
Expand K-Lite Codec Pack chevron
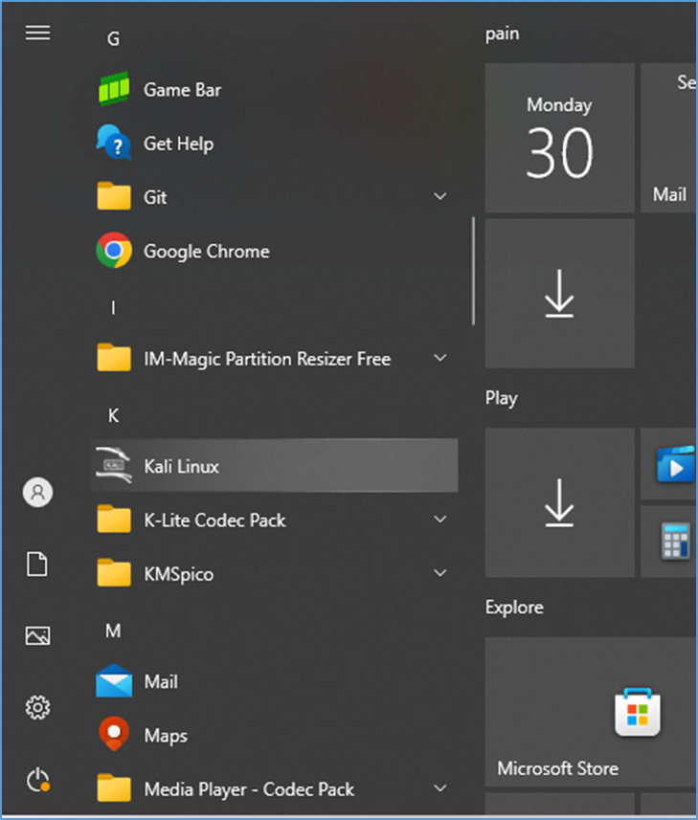pos(440,519)
